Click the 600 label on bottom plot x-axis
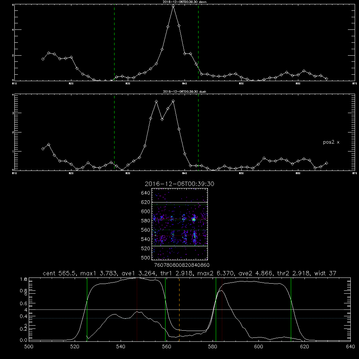The height and width of the screenshot is (359, 359). [259, 347]
